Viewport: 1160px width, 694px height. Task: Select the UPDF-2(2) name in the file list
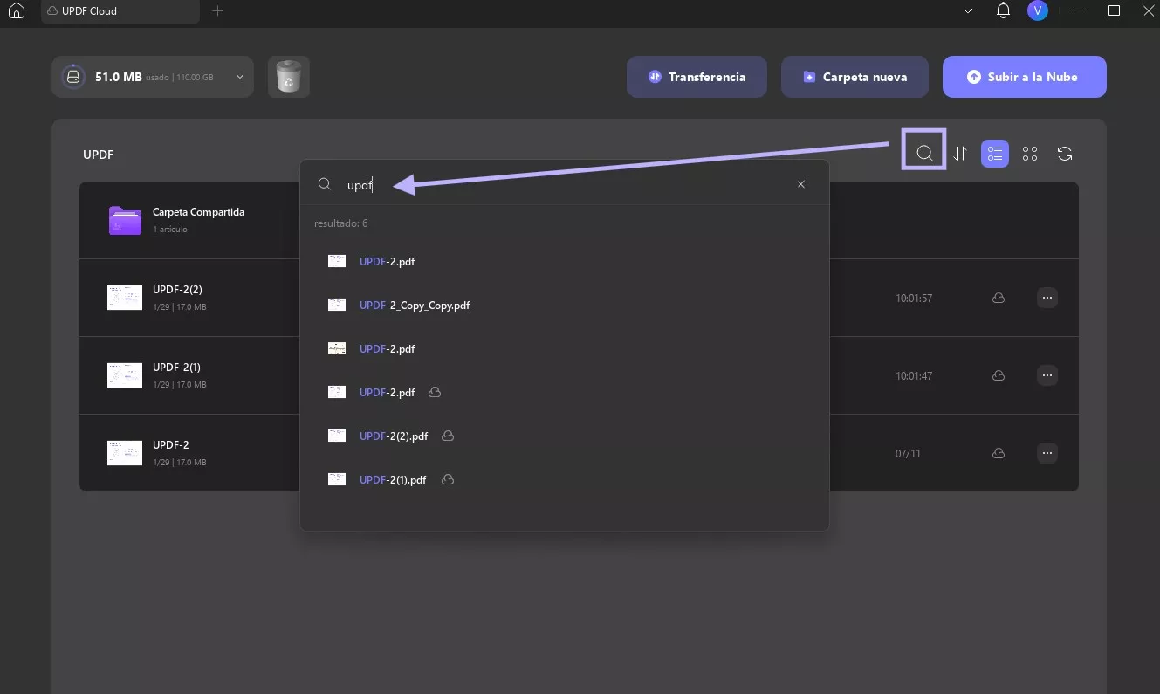(177, 290)
